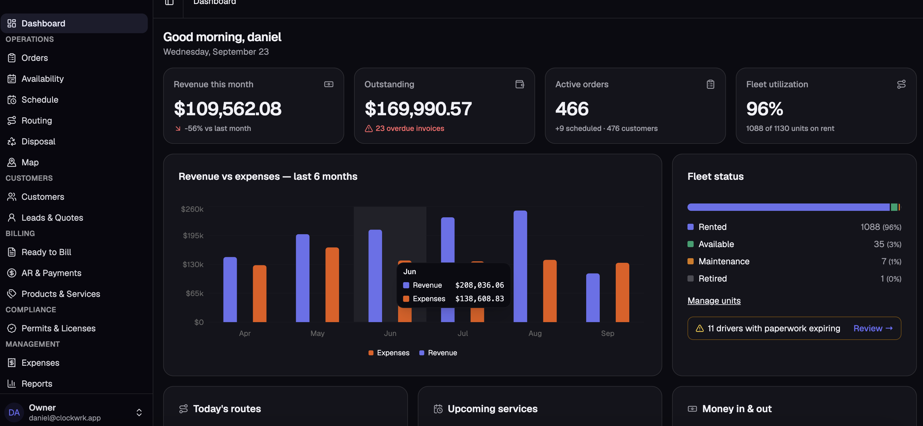The width and height of the screenshot is (923, 426).
Task: Click the Manage units link
Action: [714, 301]
